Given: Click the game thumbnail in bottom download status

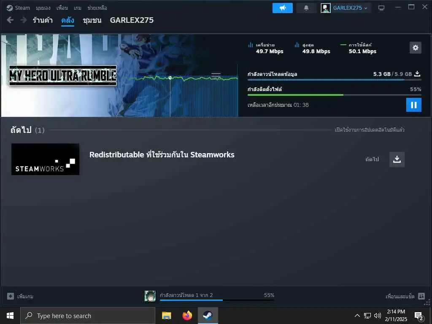Looking at the screenshot, I should 150,296.
